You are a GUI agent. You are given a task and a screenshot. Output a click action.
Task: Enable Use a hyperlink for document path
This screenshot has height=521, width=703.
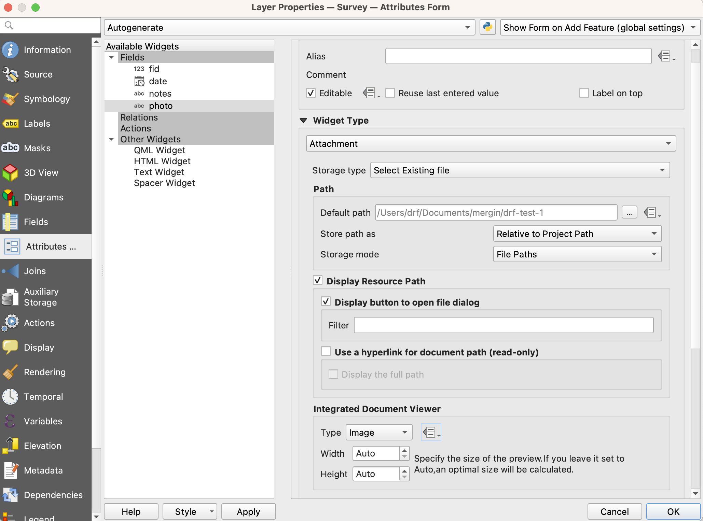[326, 352]
